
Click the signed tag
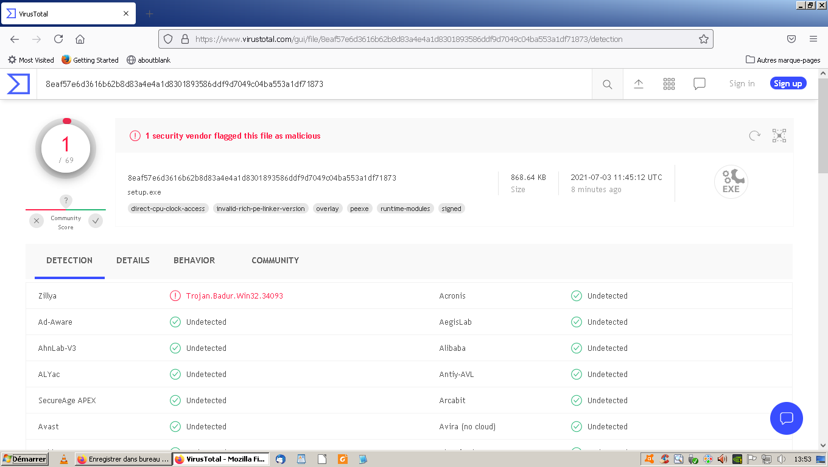(452, 209)
